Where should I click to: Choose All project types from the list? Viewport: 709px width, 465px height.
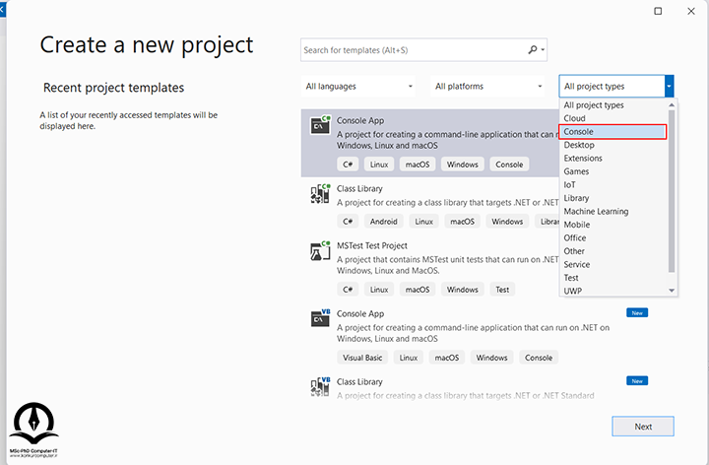click(593, 105)
